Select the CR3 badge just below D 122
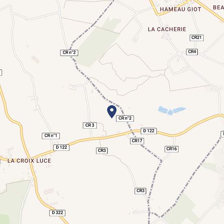Screen dimensions: 224x224 (102, 151)
